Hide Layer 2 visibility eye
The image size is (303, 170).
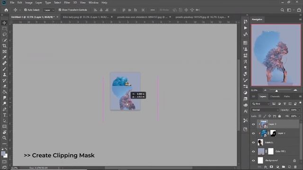click(x=253, y=133)
